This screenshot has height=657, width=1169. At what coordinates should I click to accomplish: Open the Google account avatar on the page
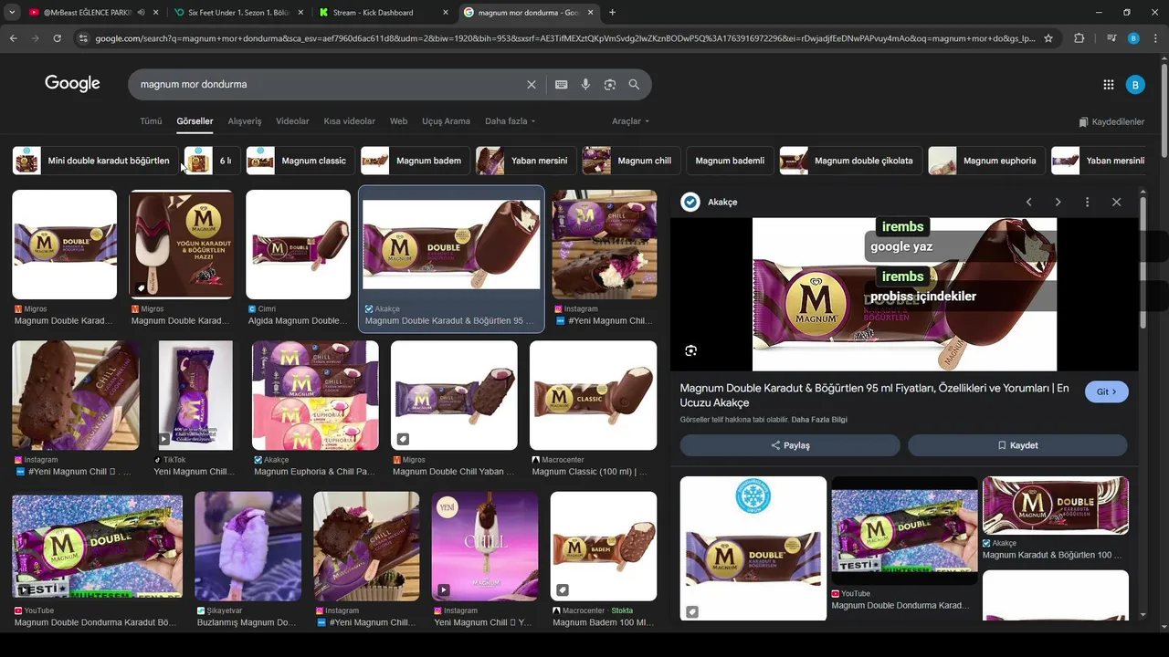(x=1135, y=85)
